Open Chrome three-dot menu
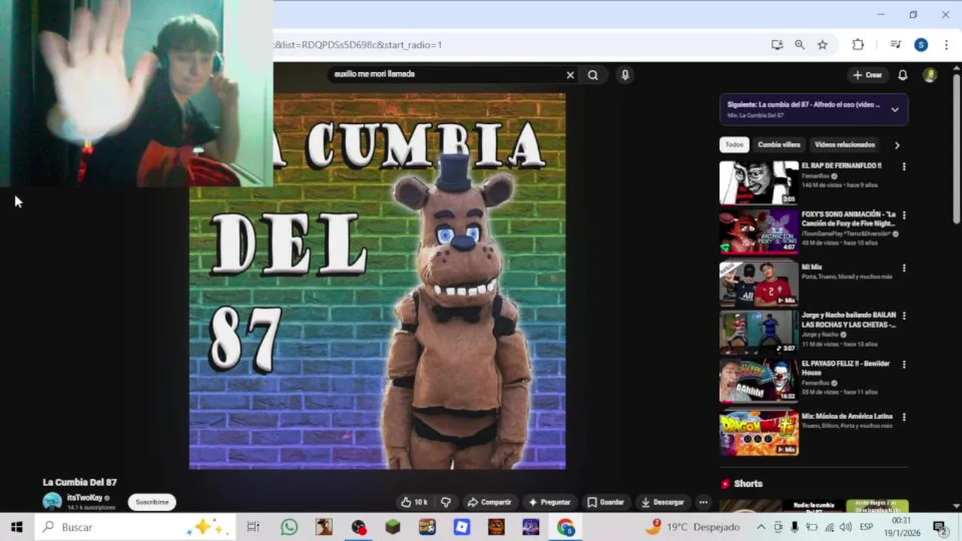Viewport: 962px width, 541px height. click(945, 45)
